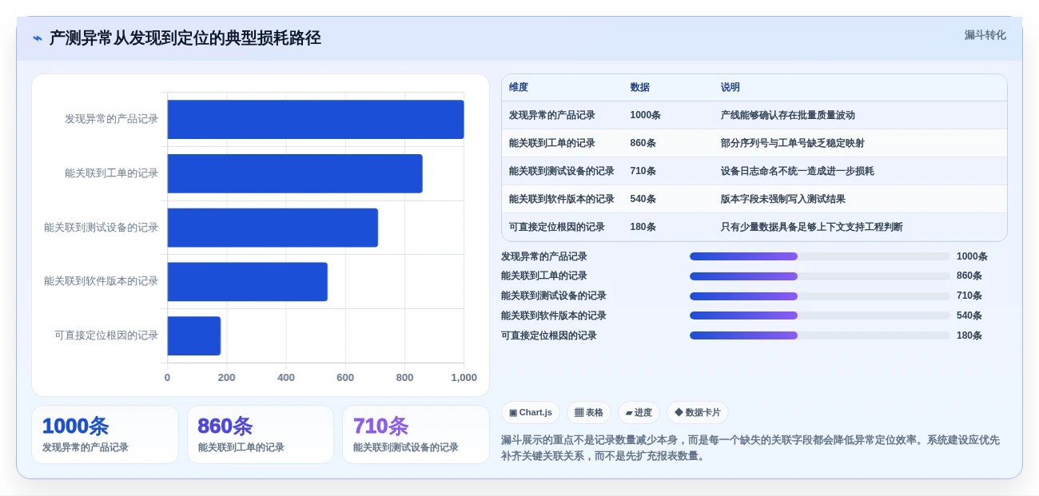Screen dimensions: 1039x496
Task: Click progress bar for 可直接定位根因的记录
Action: click(x=820, y=335)
